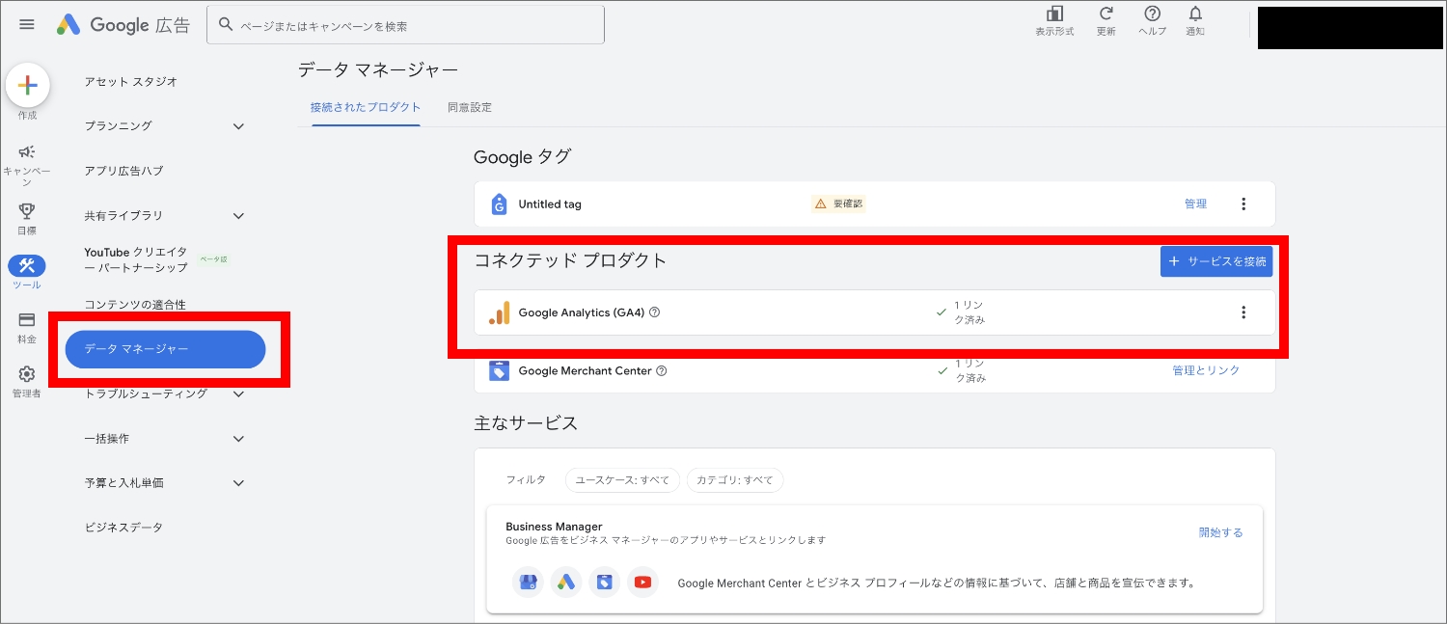Expand the 予算と入札単価 menu section

(x=238, y=483)
